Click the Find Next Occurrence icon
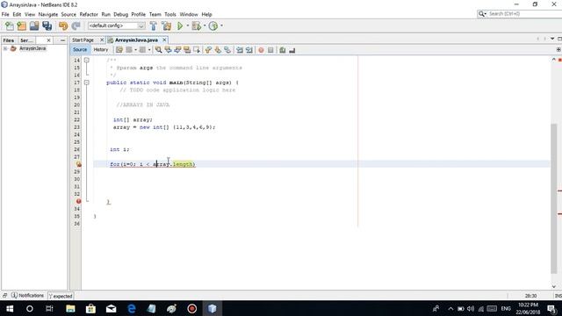This screenshot has height=316, width=562. pos(177,50)
